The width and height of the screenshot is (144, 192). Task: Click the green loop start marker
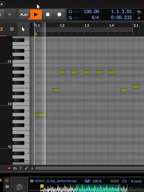36,34
